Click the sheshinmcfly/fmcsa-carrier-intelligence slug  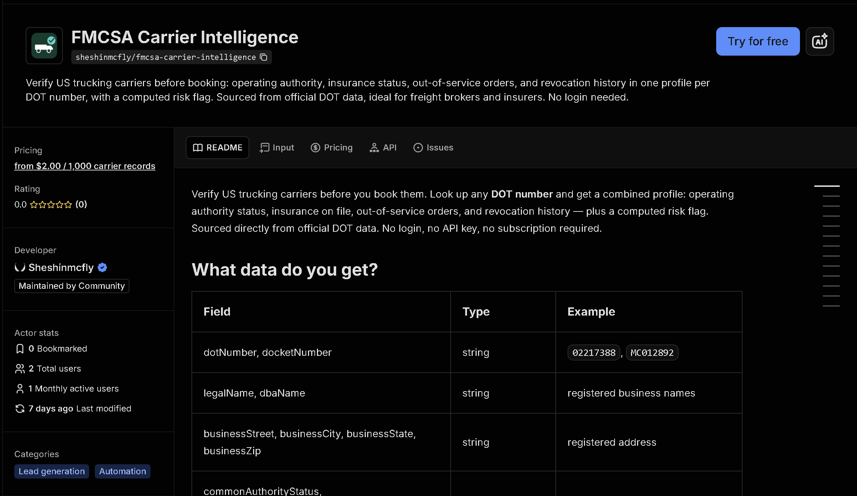tap(166, 57)
